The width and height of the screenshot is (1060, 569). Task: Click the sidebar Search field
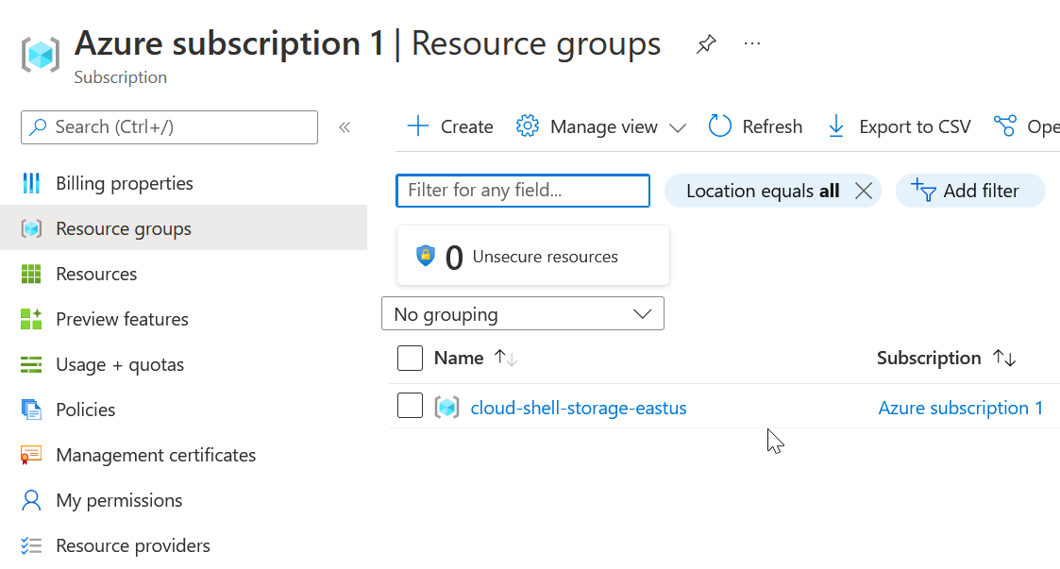(x=170, y=127)
